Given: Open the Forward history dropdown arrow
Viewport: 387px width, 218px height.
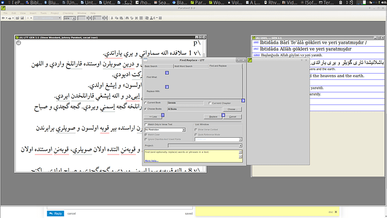Looking at the screenshot, I should pos(13,18).
